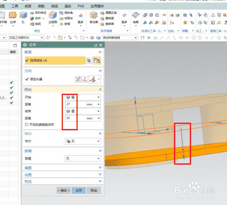Select the 移动面 (Move Face) icon
This screenshot has width=227, height=205.
pos(94,15)
